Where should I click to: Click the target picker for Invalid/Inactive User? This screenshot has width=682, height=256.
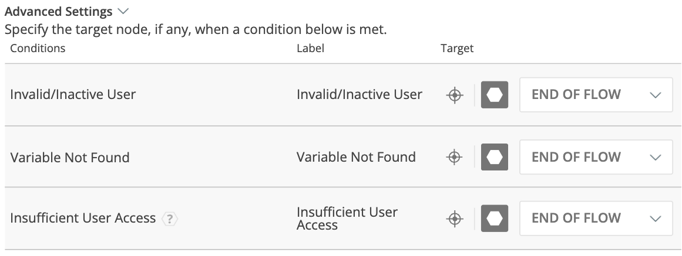pyautogui.click(x=454, y=95)
